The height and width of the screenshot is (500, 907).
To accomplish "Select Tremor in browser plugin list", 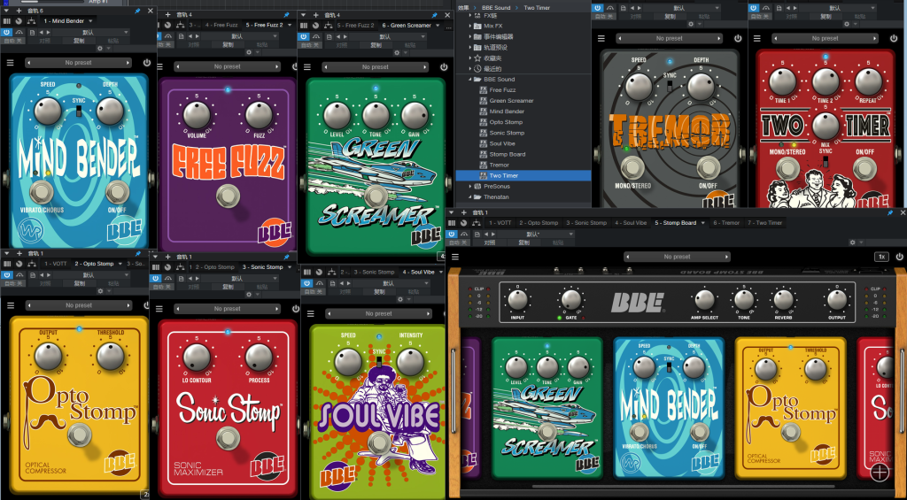I will pyautogui.click(x=500, y=165).
